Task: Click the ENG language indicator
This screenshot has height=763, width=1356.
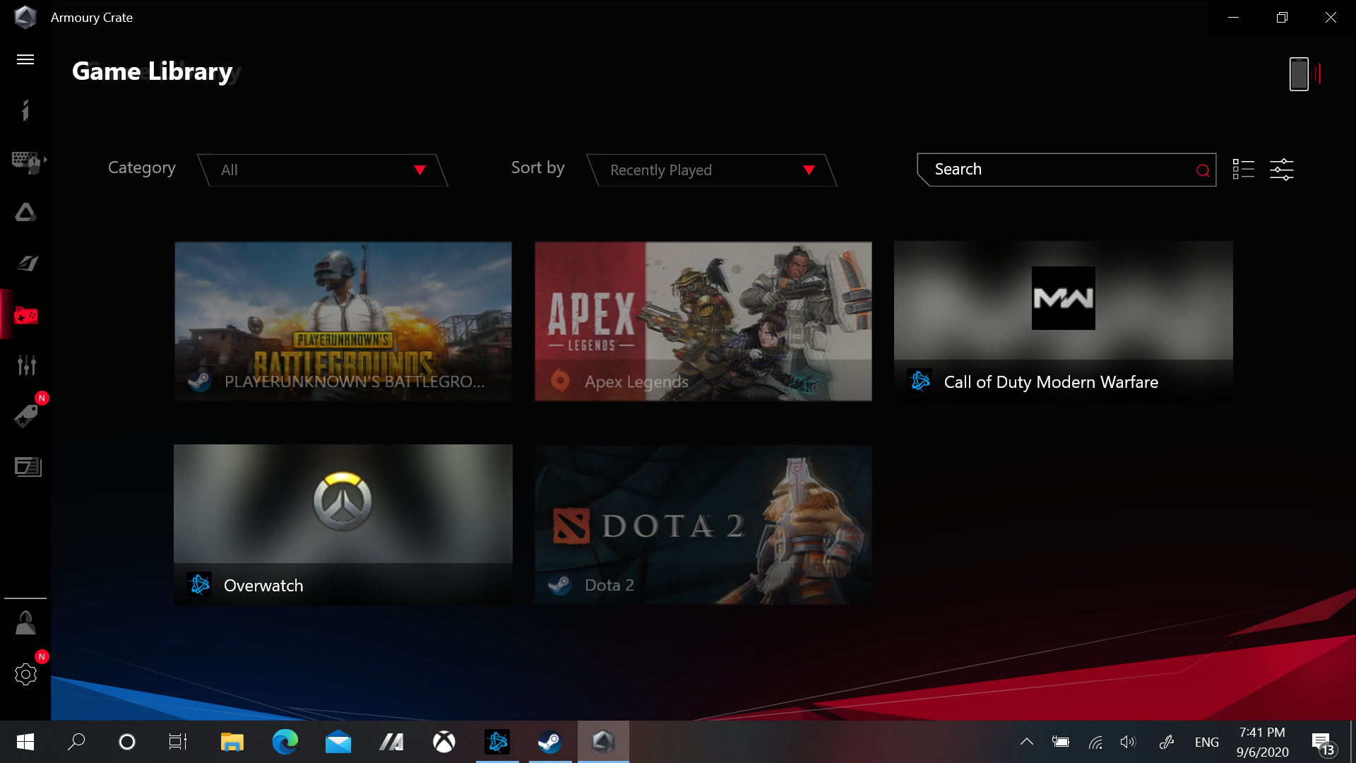Action: [x=1207, y=742]
